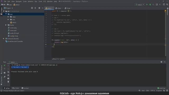The width and height of the screenshot is (169, 95).
Task: Toggle the Project tool window sidebar button
Action: pyautogui.click(x=1, y=11)
